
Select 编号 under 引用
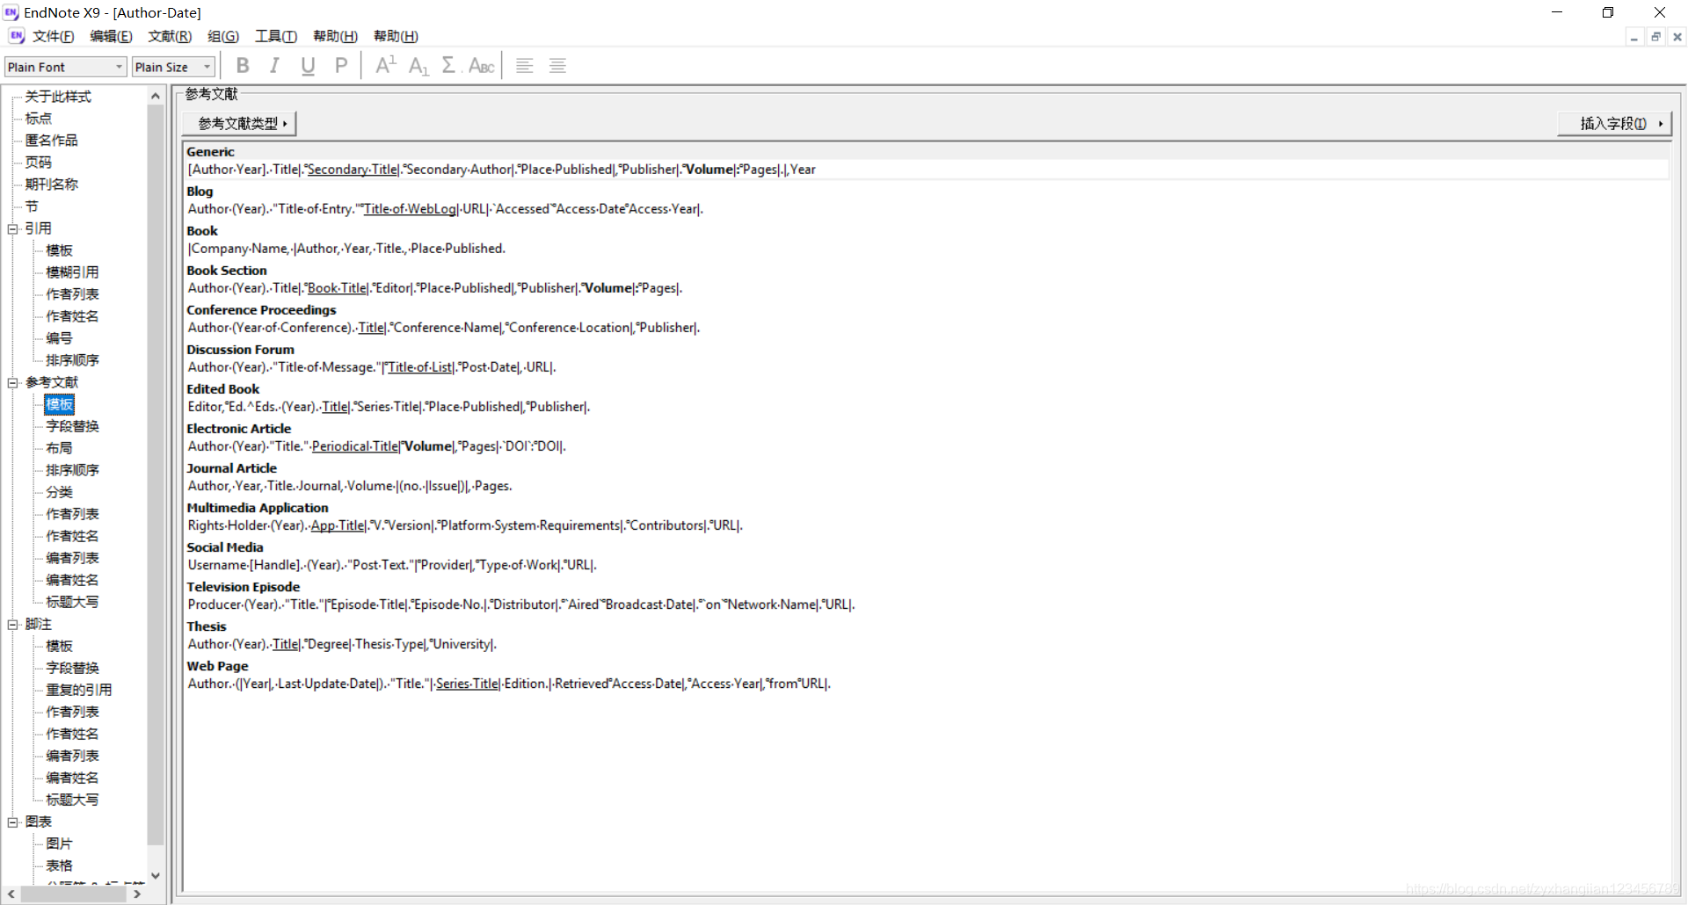click(x=59, y=338)
